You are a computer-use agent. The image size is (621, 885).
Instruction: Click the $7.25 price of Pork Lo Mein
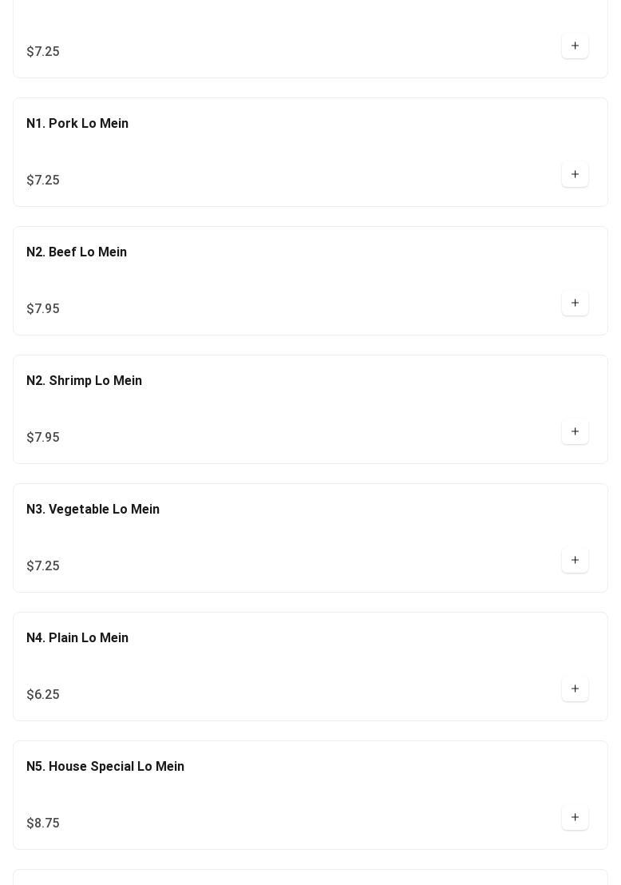(43, 181)
